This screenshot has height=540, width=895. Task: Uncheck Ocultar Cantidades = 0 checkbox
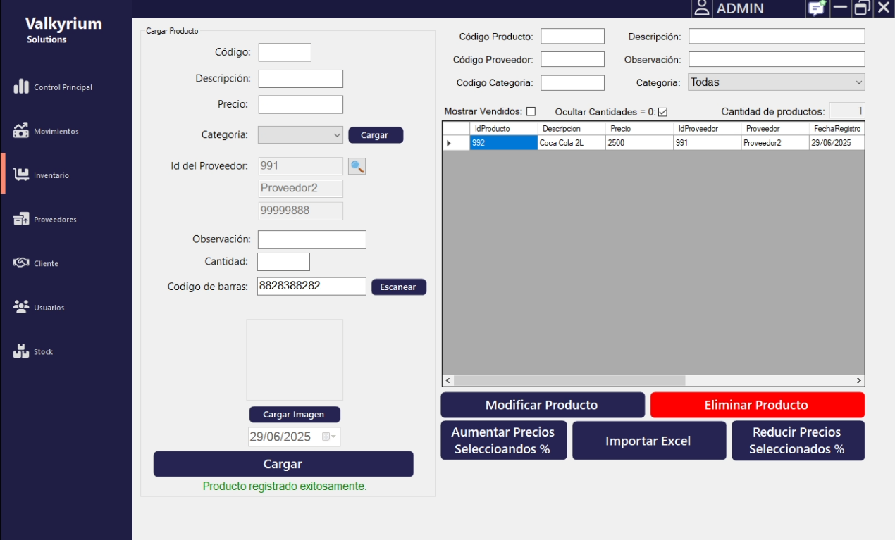tap(662, 112)
